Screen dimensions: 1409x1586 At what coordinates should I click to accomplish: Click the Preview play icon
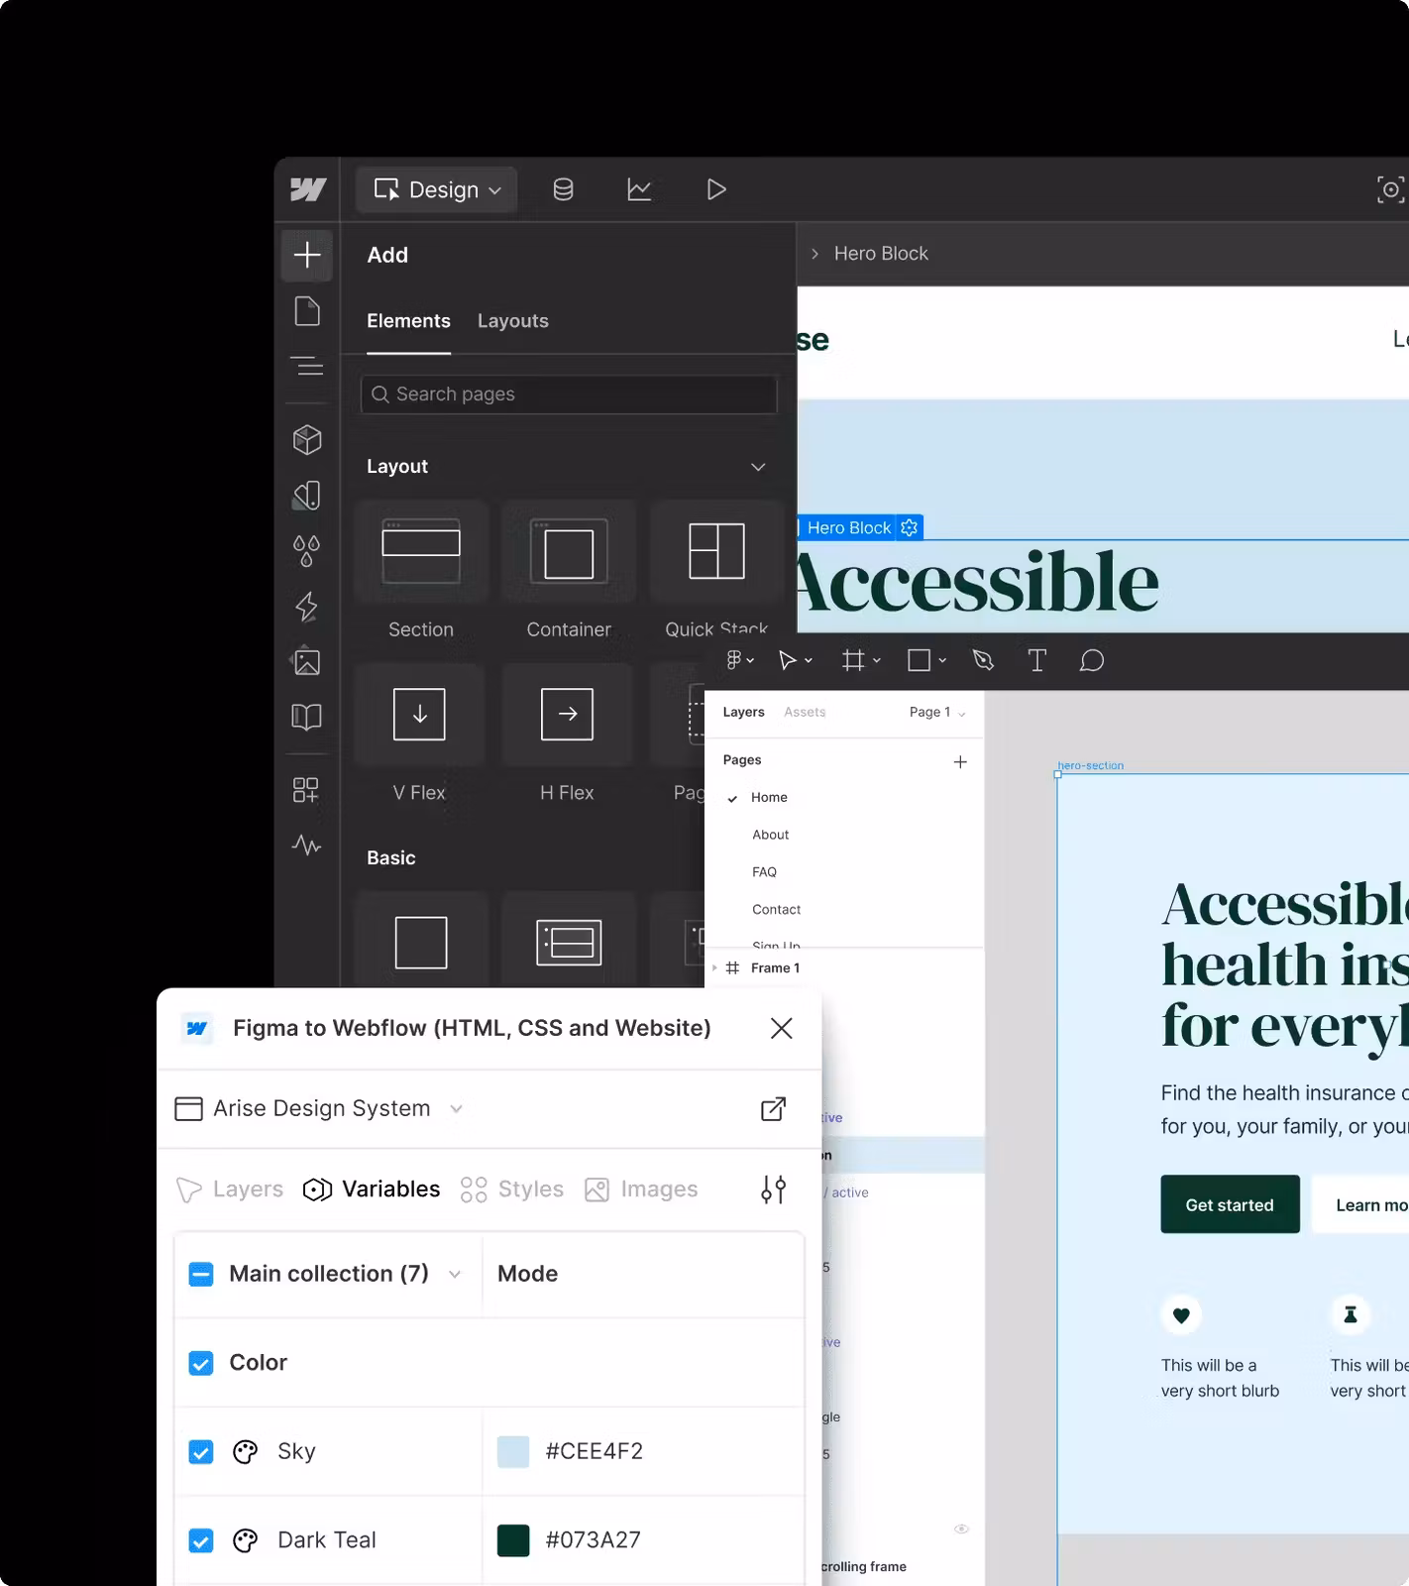(715, 189)
